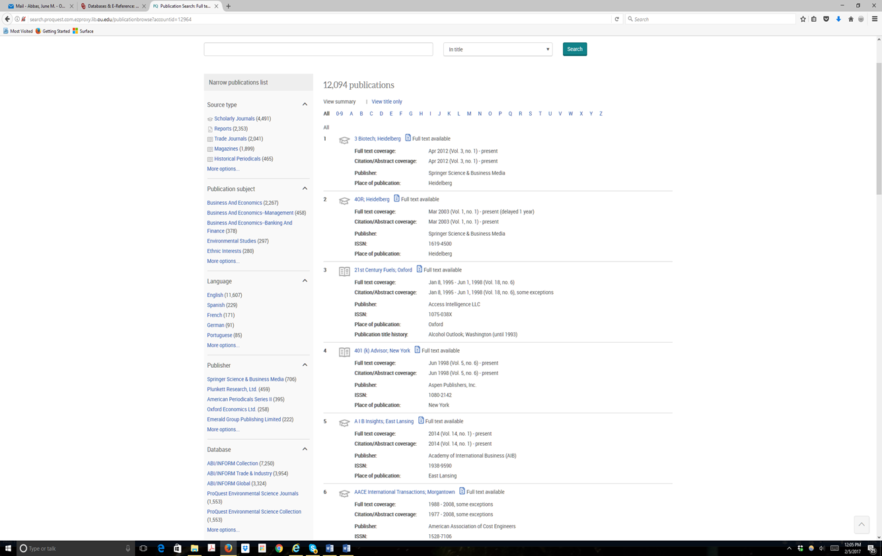Reload the page with the refresh icon
This screenshot has height=556, width=882.
(617, 19)
